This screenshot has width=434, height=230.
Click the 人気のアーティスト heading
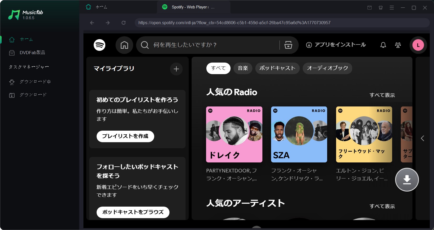pyautogui.click(x=246, y=203)
